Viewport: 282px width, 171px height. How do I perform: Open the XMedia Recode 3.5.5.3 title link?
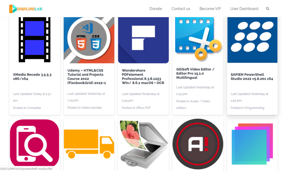(x=32, y=76)
